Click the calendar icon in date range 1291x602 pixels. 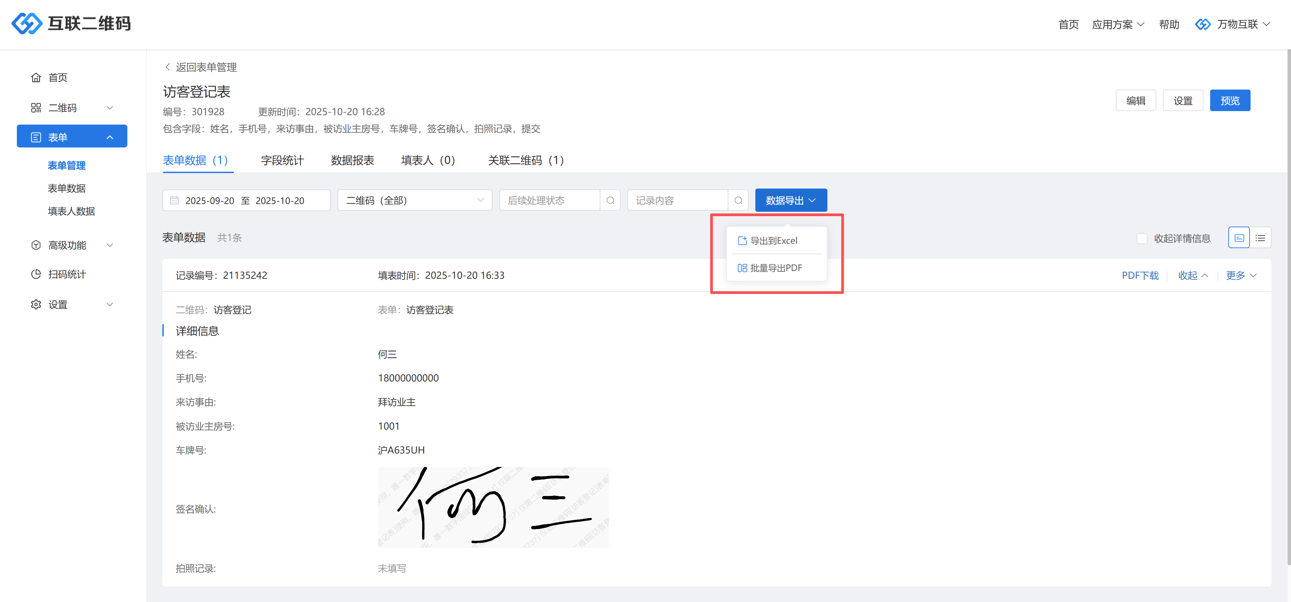tap(175, 200)
